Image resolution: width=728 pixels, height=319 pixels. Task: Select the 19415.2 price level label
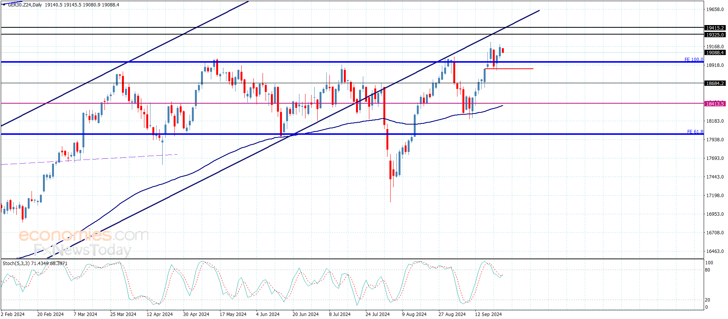(x=715, y=28)
